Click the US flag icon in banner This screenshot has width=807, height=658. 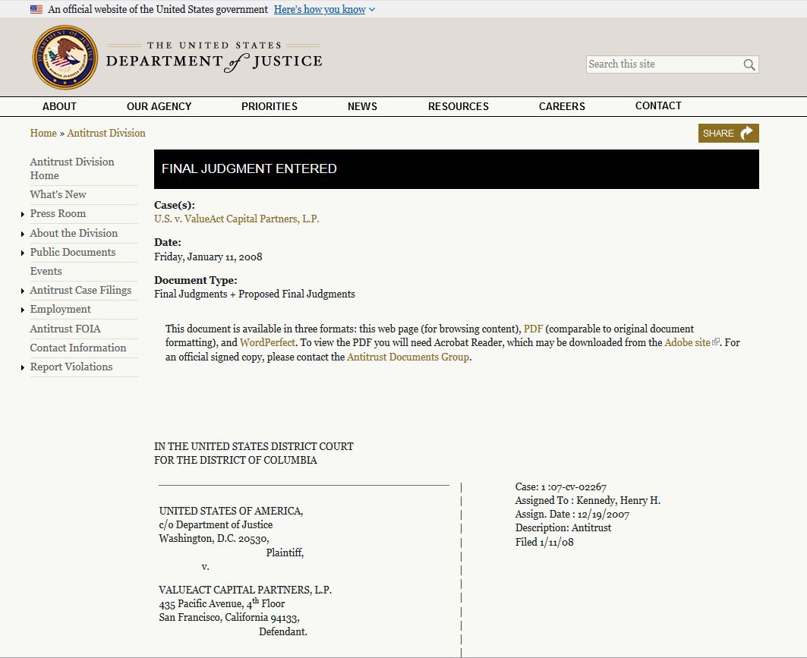point(36,10)
